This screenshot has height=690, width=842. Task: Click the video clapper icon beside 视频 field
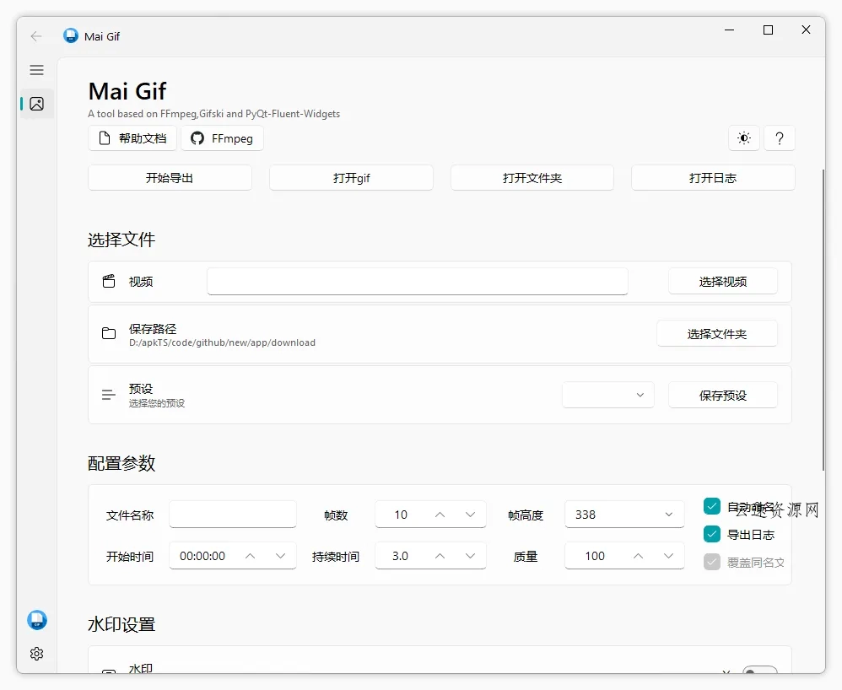tap(108, 283)
